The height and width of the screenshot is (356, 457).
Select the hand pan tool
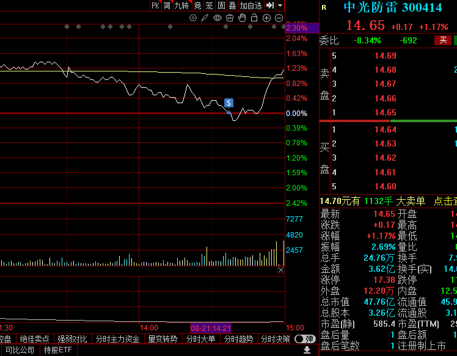(242, 18)
